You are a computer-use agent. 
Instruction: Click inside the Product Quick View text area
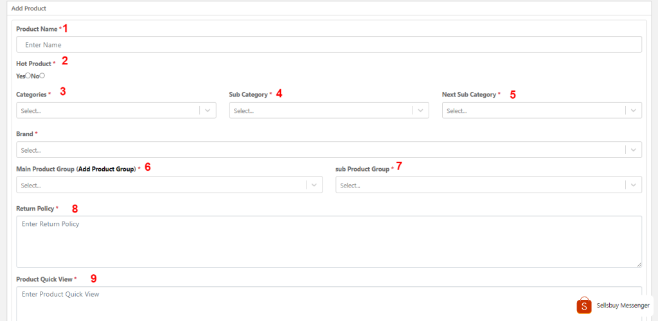pyautogui.click(x=329, y=304)
